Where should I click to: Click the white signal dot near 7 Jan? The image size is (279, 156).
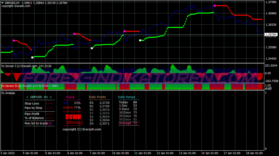[x=92, y=48]
